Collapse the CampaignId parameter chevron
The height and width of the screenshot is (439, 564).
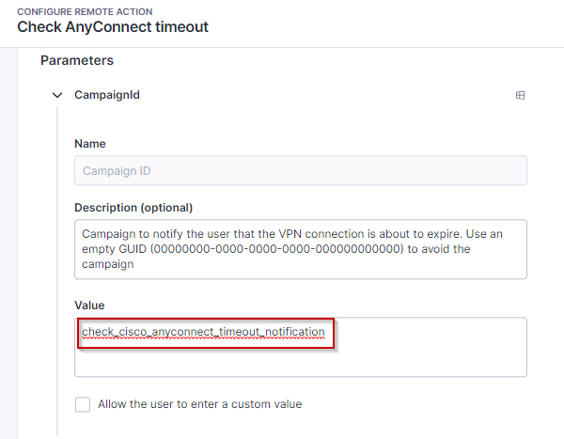tap(57, 95)
